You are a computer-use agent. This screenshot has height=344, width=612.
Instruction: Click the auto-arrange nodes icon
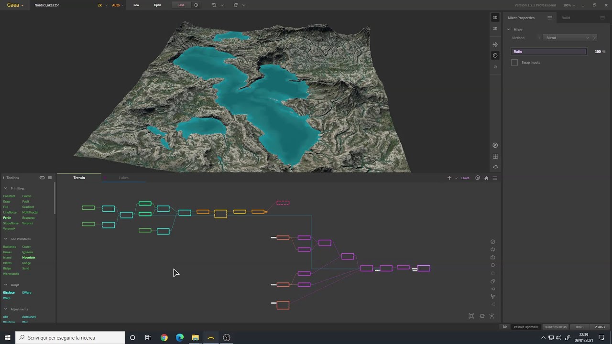tap(492, 316)
